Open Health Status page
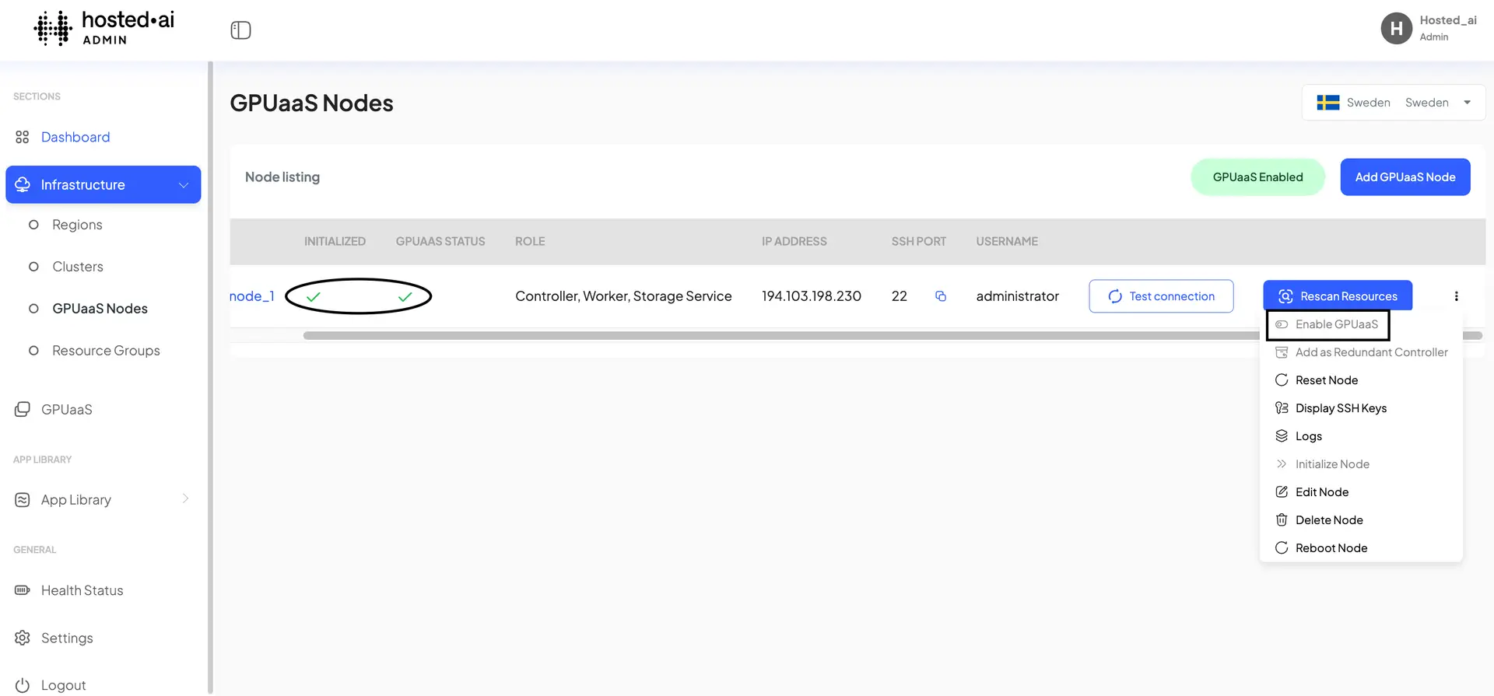The width and height of the screenshot is (1494, 696). click(x=82, y=590)
